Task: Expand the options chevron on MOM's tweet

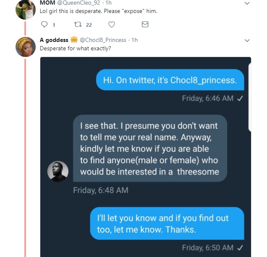Action: [247, 3]
